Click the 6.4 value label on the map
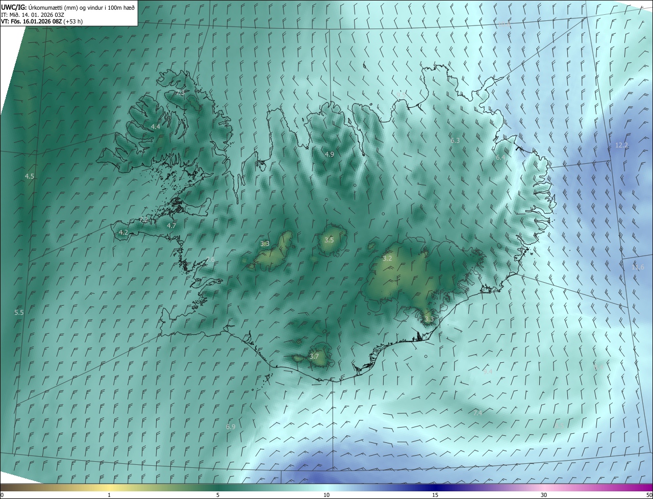Viewport: 653px width, 499px height. pos(500,158)
